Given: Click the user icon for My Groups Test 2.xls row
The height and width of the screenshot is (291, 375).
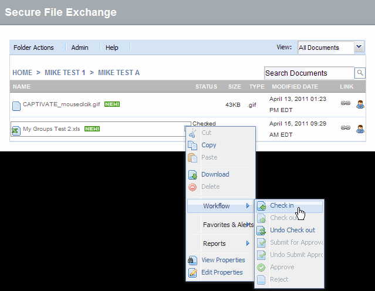Looking at the screenshot, I should click(360, 128).
